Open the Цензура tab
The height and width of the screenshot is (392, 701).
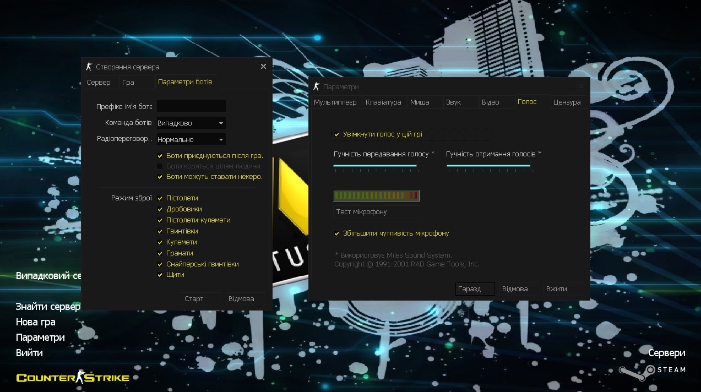(x=567, y=102)
